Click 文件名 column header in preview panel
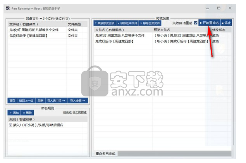The width and height of the screenshot is (246, 163). [123, 30]
